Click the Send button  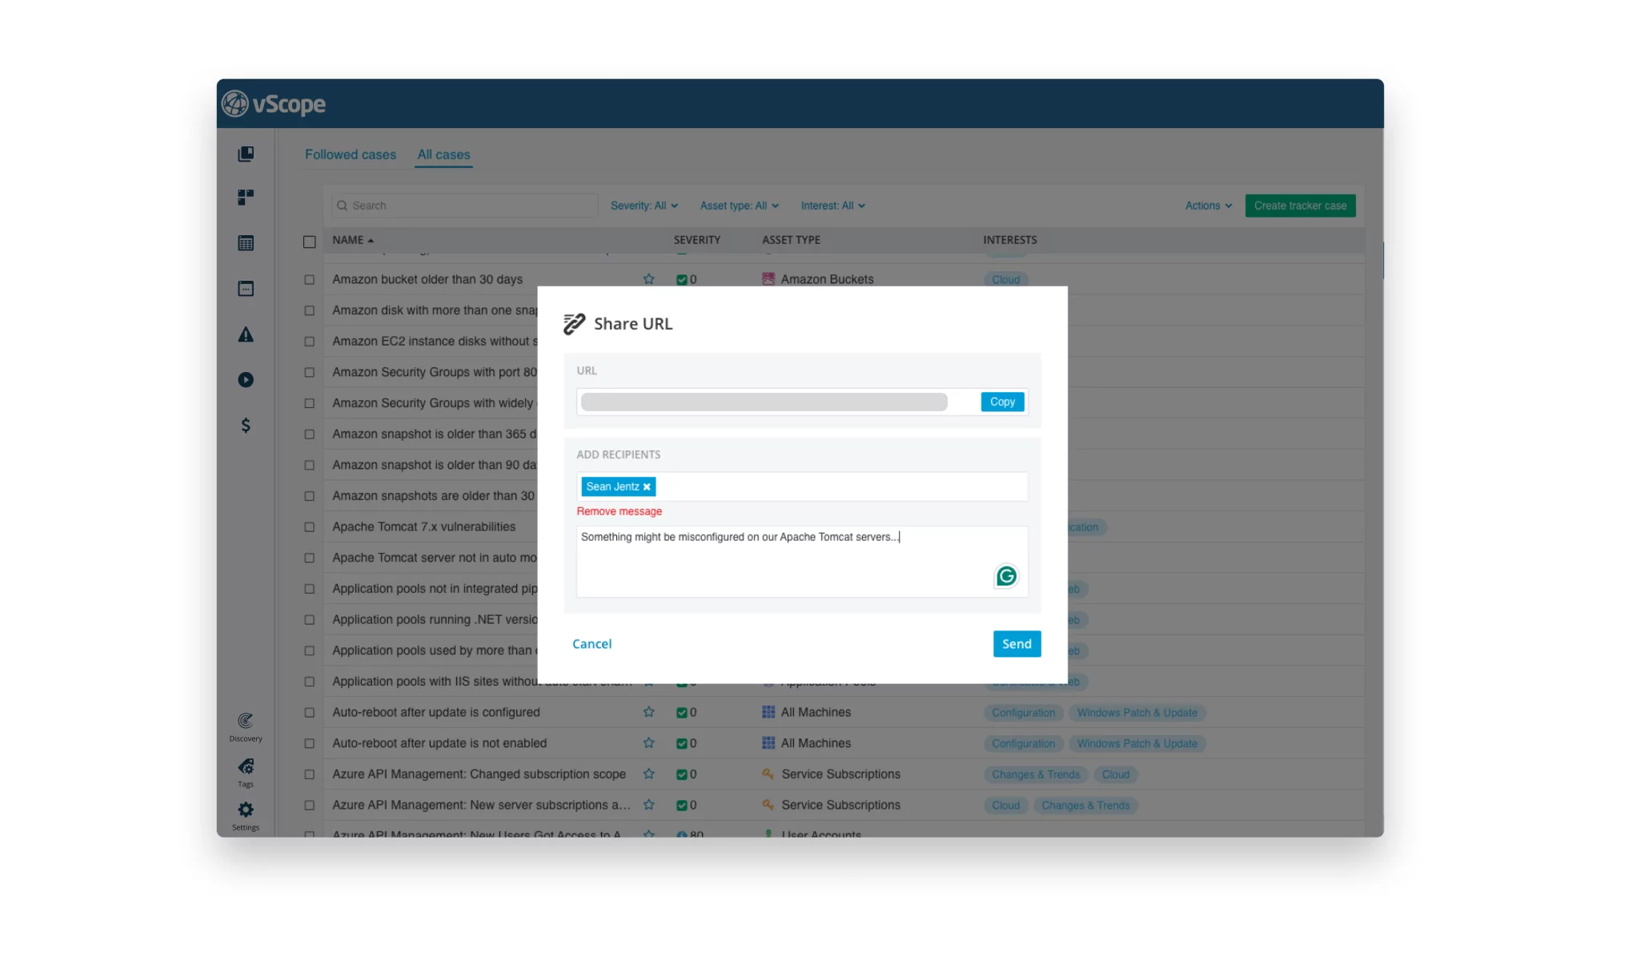(x=1016, y=643)
